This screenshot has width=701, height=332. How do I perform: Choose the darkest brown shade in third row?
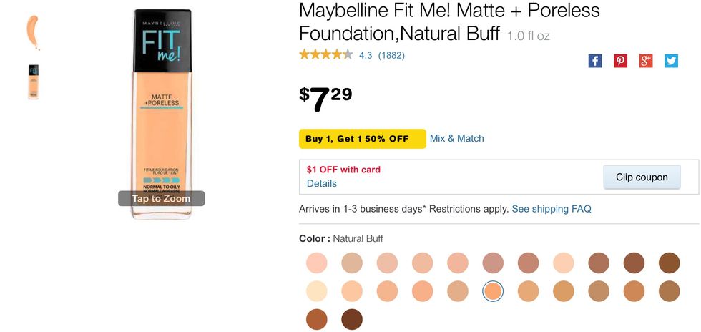352,319
